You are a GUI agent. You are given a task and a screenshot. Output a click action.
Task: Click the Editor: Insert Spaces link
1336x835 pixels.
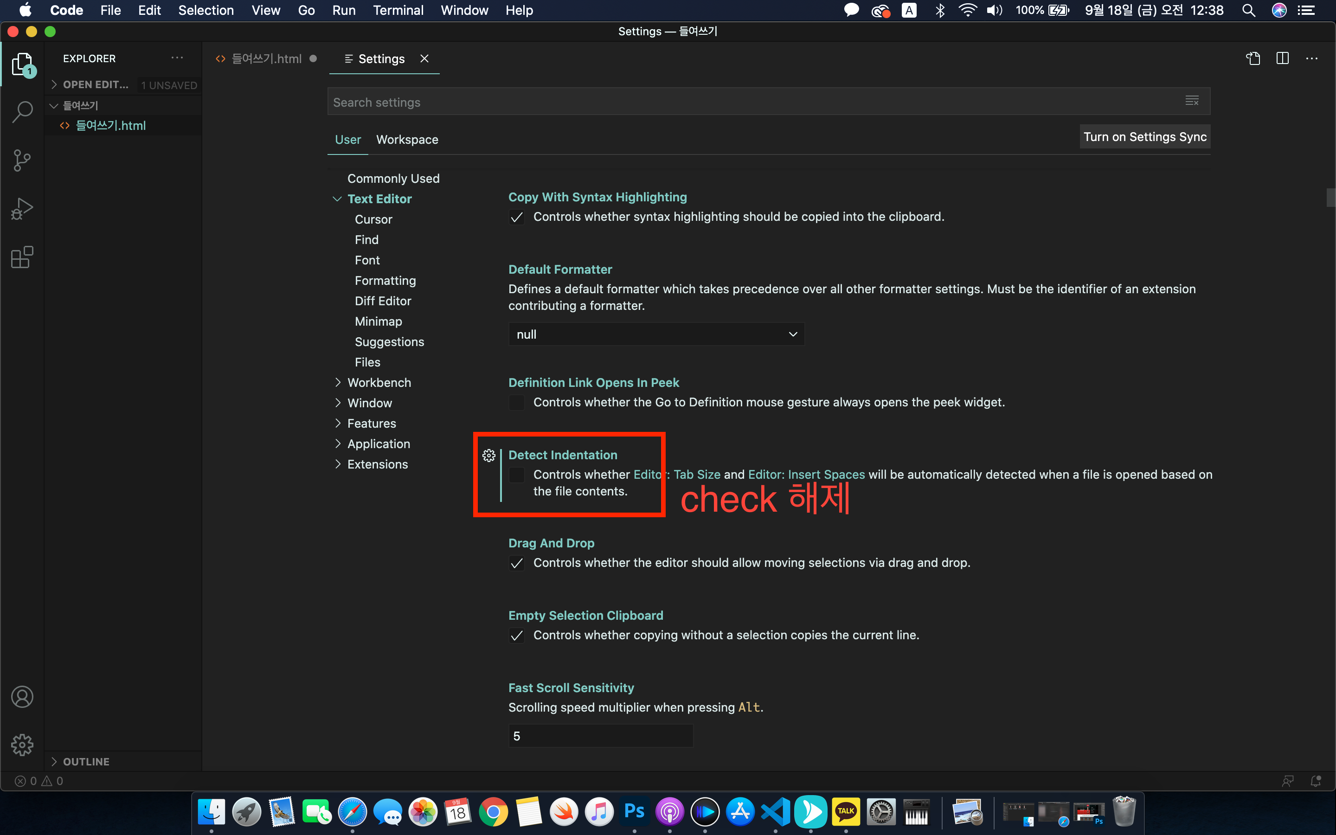pos(806,475)
